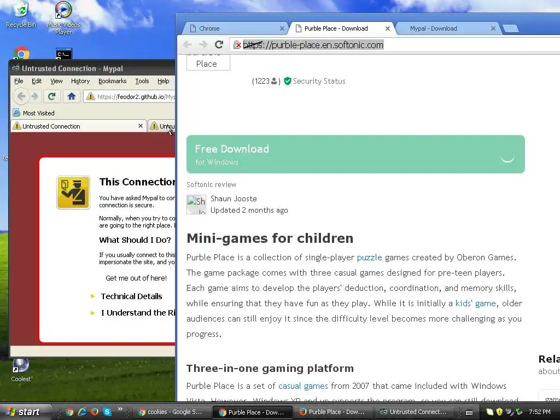560x420 pixels.
Task: Go to the Mypal home page
Action: (x=72, y=96)
